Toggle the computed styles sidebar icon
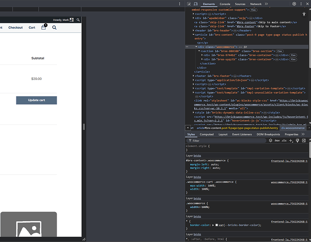The width and height of the screenshot is (311, 242). pyautogui.click(x=303, y=140)
